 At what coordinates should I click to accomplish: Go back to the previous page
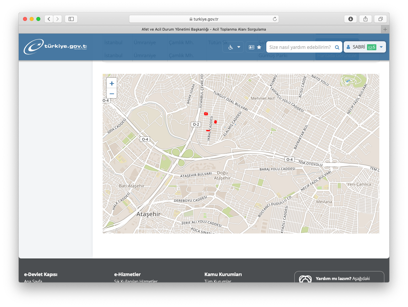coord(49,19)
